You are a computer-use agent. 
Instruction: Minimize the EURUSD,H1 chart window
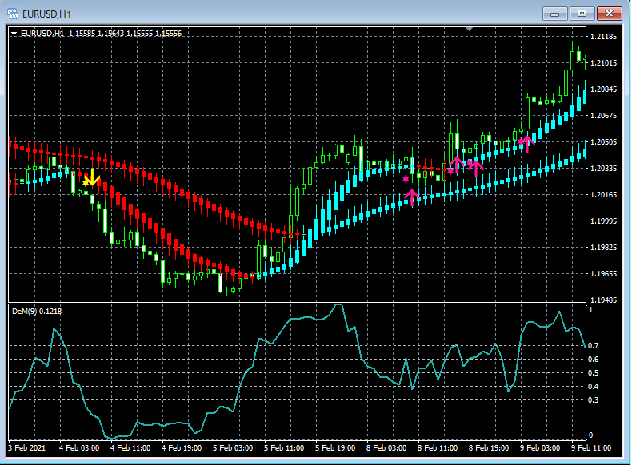coord(554,14)
